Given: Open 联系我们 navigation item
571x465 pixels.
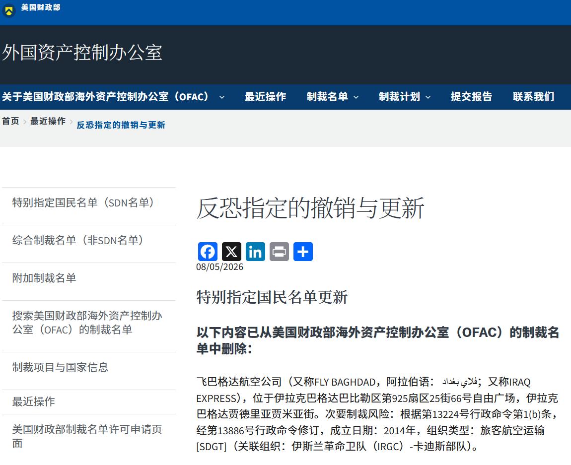Looking at the screenshot, I should coord(533,97).
